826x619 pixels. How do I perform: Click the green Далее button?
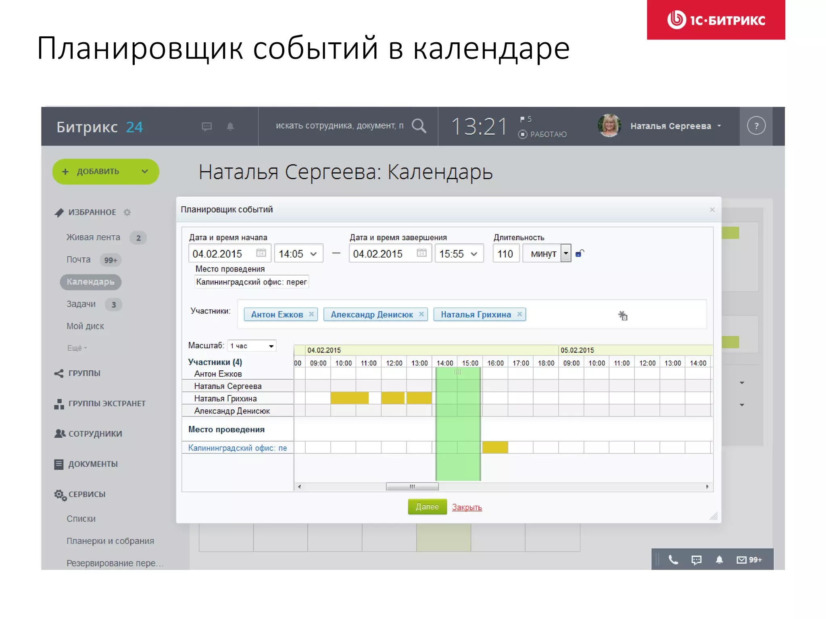click(427, 507)
